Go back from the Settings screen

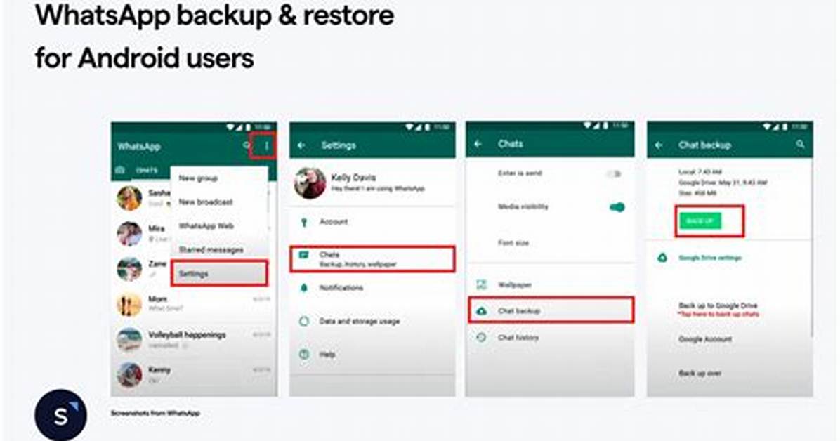pos(301,145)
